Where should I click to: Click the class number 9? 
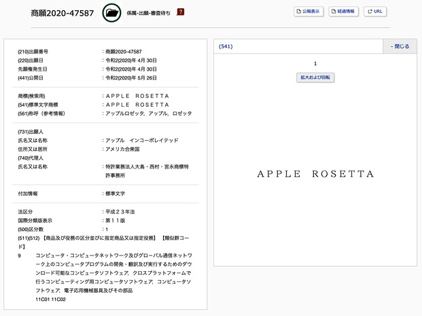(20, 256)
